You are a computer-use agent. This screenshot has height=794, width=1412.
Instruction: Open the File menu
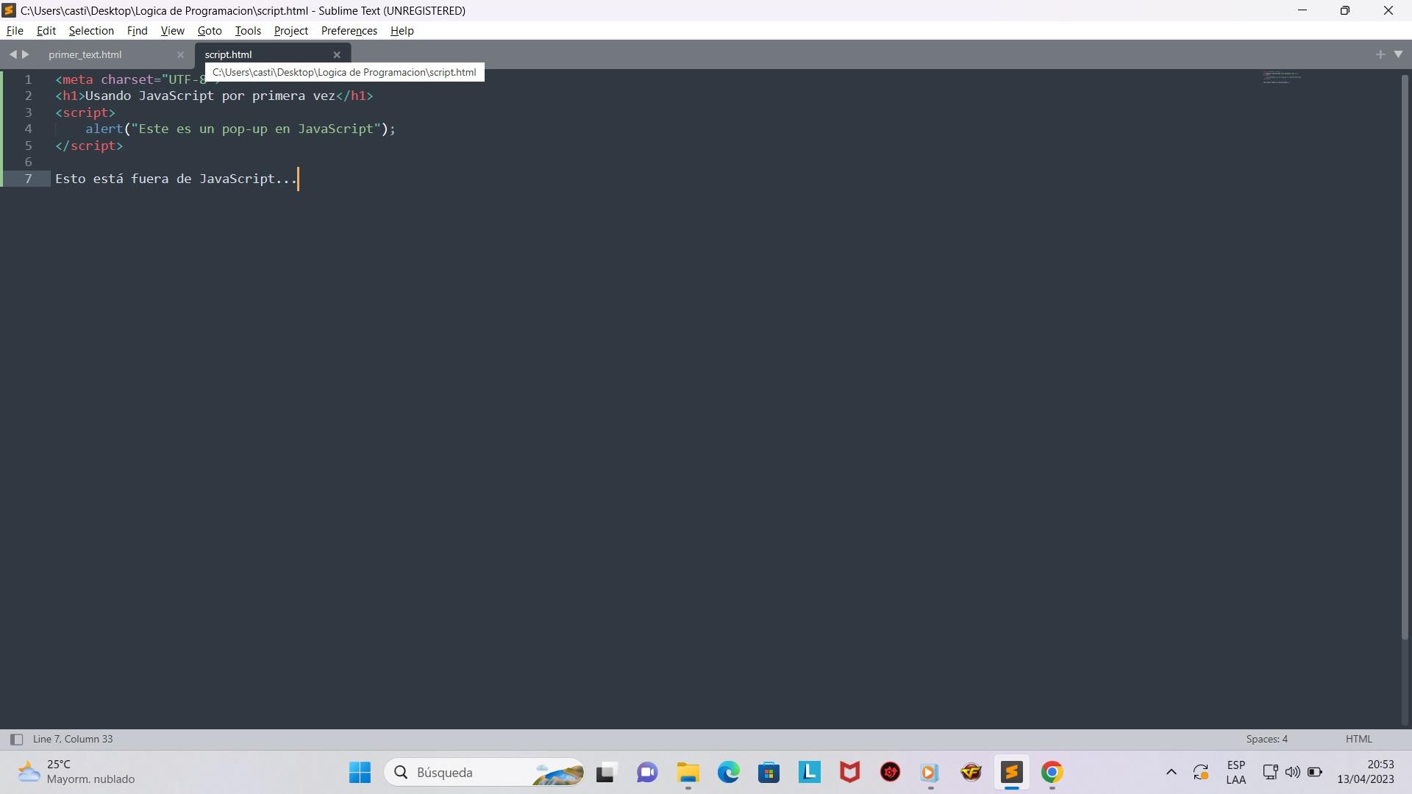click(x=15, y=31)
